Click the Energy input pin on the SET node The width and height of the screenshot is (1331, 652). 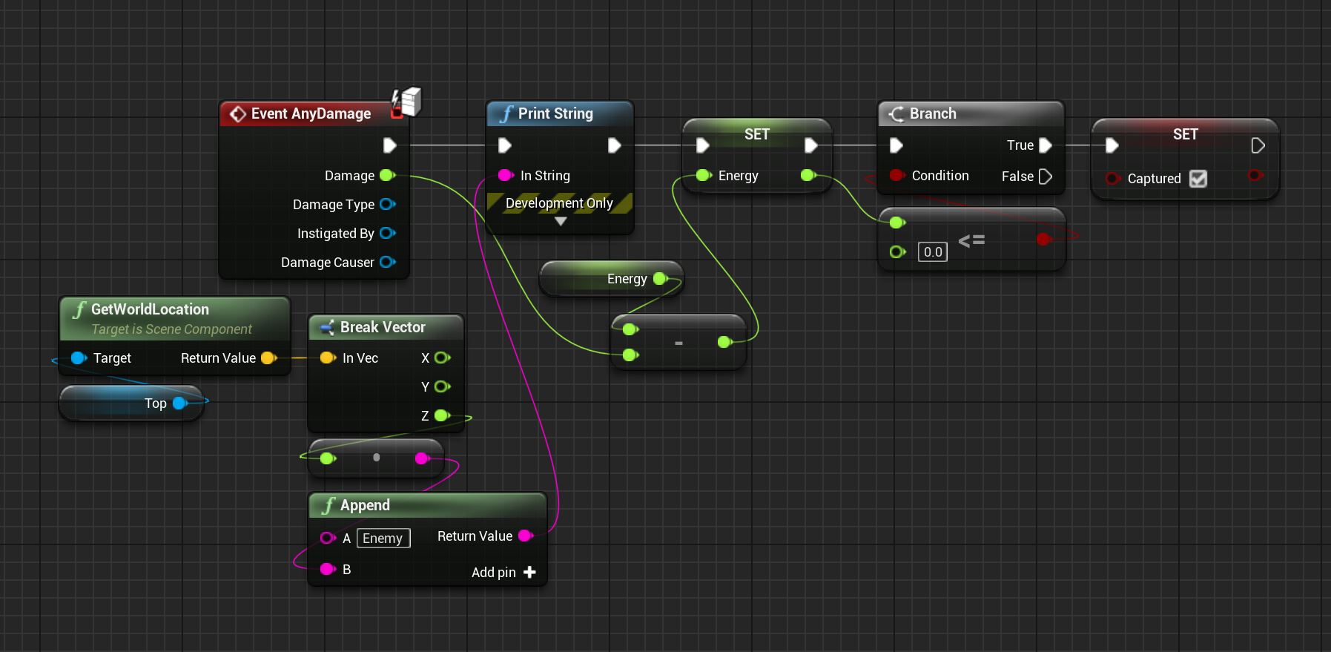704,175
